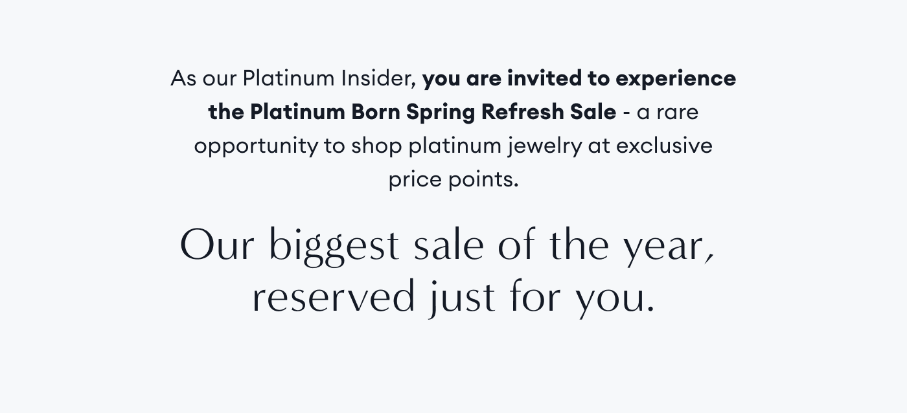Click the word "reserved" in the heading
The height and width of the screenshot is (413, 907).
(x=333, y=298)
